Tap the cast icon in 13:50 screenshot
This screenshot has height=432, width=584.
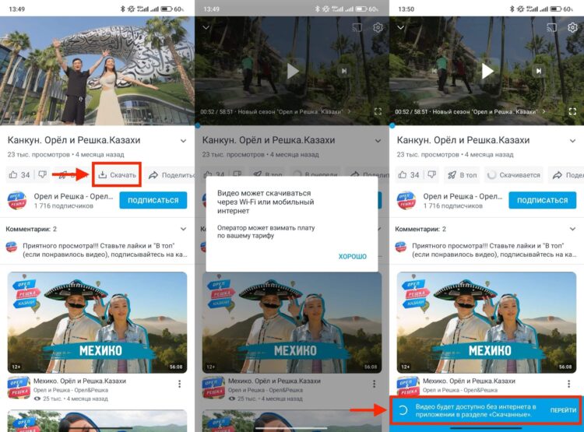(551, 27)
